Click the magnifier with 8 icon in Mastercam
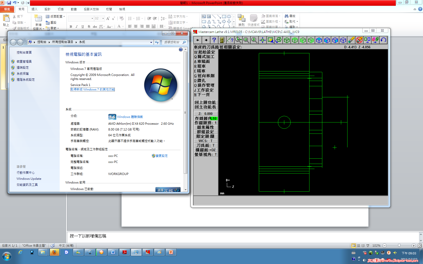 [254, 40]
